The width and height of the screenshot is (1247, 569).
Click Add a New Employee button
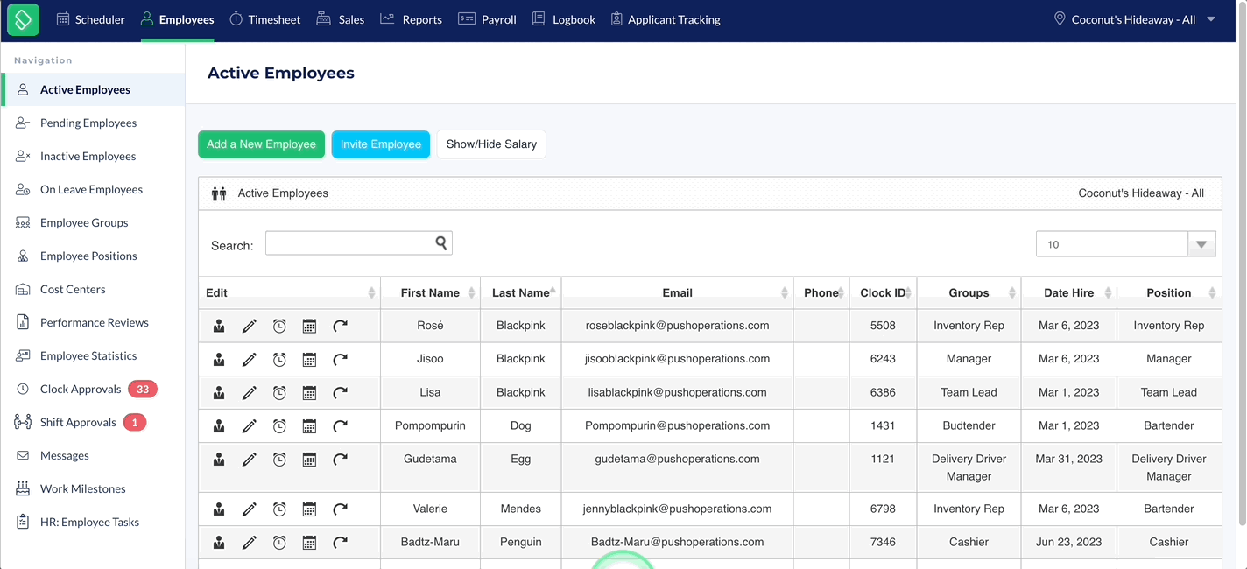pos(261,144)
